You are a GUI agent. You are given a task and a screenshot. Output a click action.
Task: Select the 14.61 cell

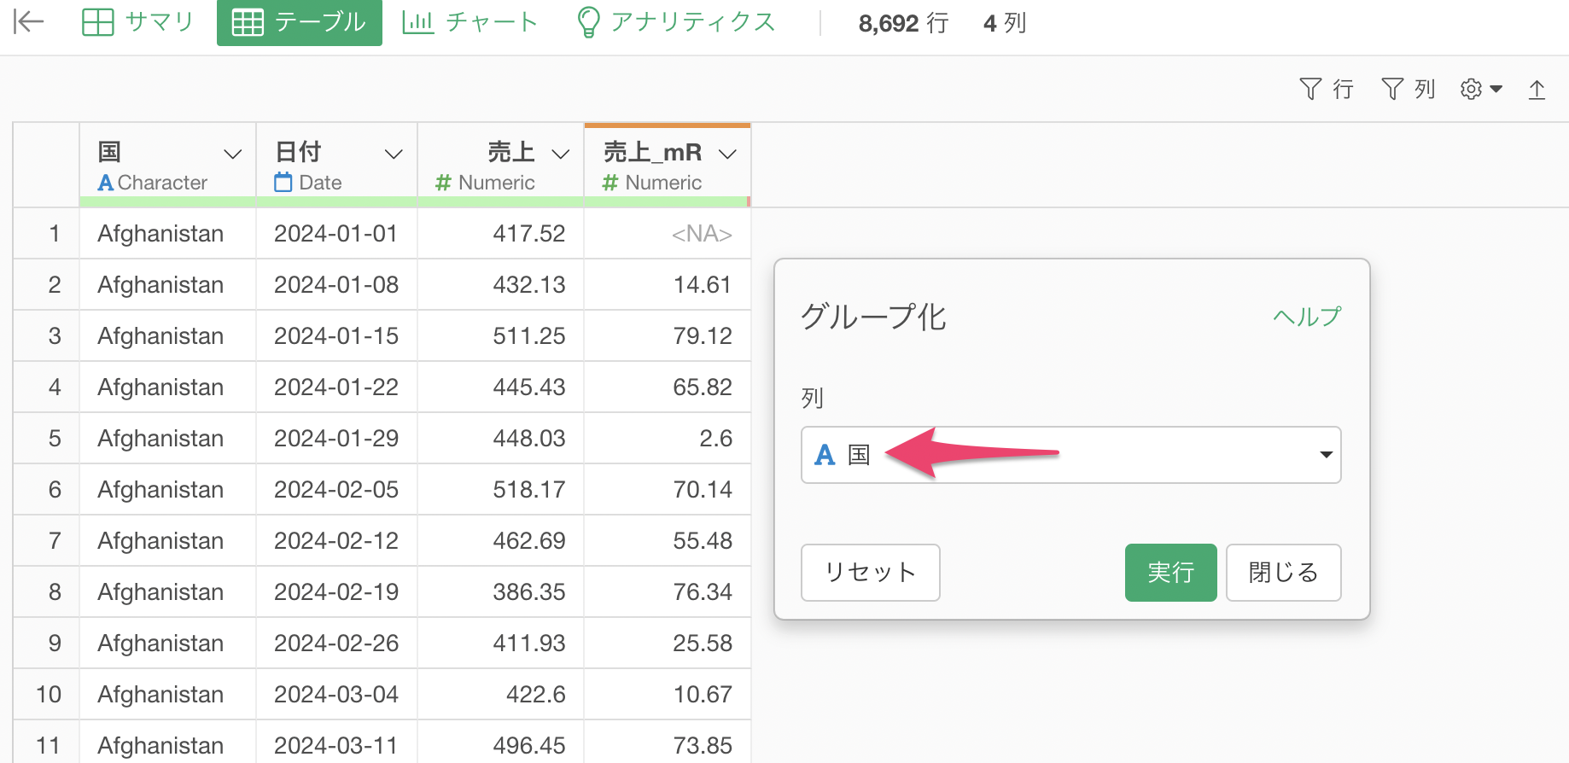pyautogui.click(x=668, y=284)
